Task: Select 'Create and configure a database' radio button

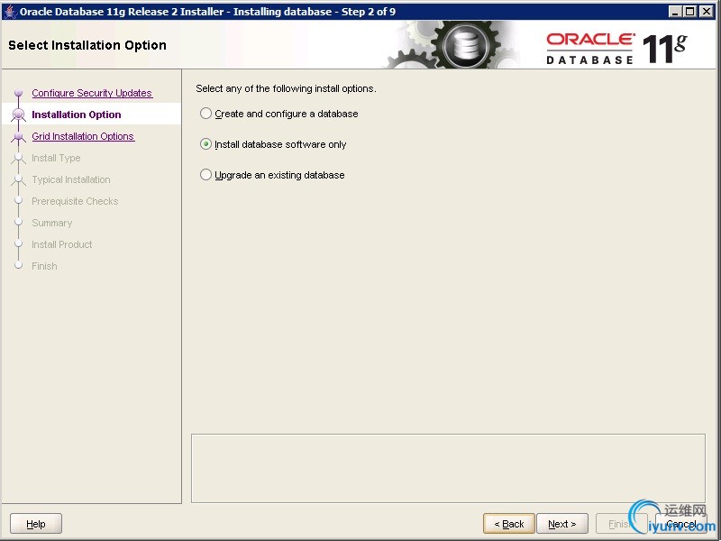Action: (205, 114)
